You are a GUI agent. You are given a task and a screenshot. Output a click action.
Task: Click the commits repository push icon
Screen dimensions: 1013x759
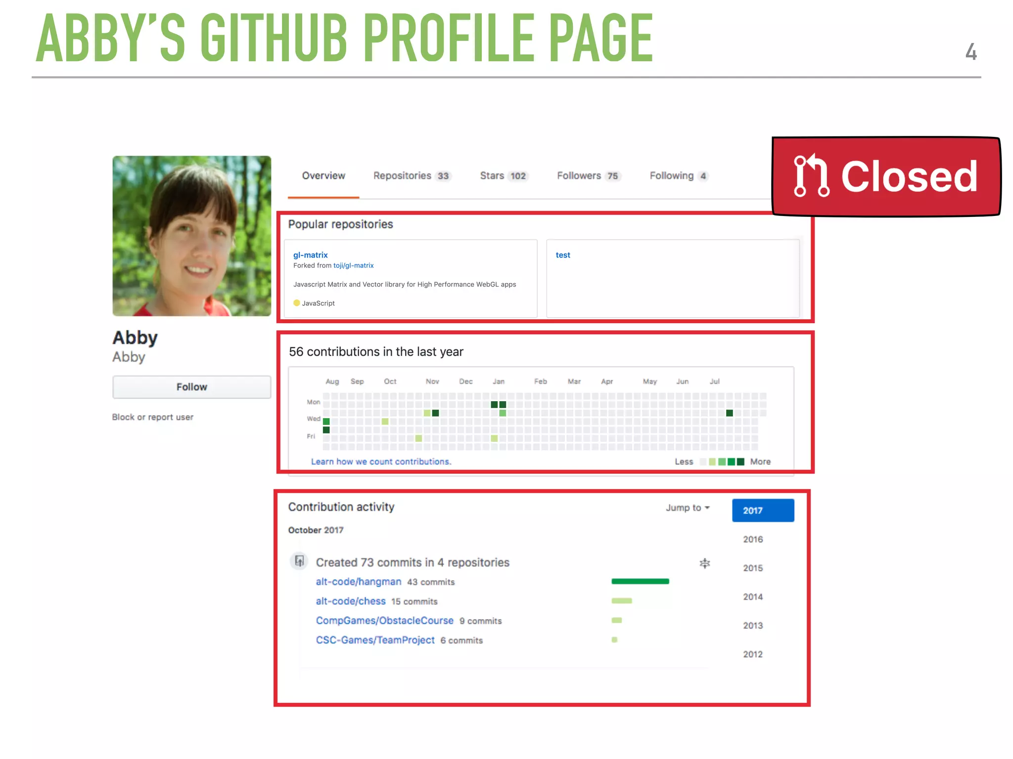pos(299,561)
